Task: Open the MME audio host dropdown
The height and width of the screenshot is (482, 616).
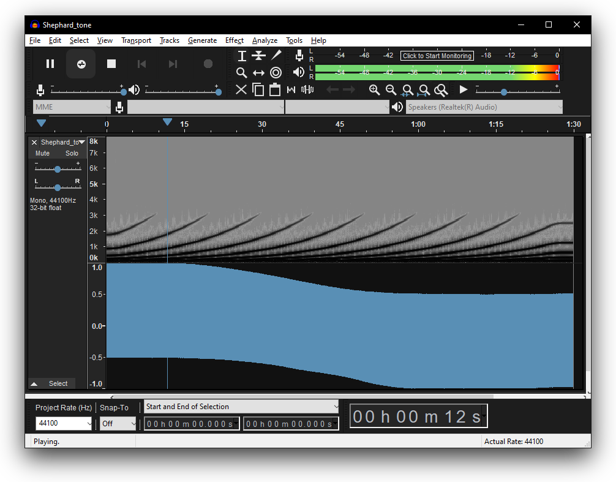Action: click(72, 107)
